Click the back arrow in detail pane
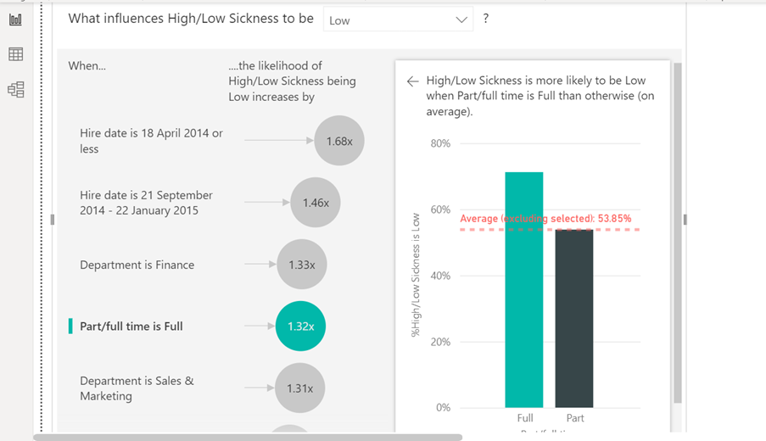This screenshot has width=766, height=441. click(412, 81)
